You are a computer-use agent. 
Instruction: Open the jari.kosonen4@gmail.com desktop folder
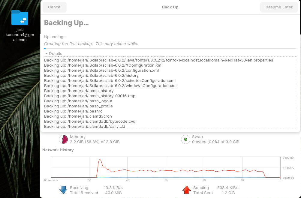pyautogui.click(x=20, y=18)
